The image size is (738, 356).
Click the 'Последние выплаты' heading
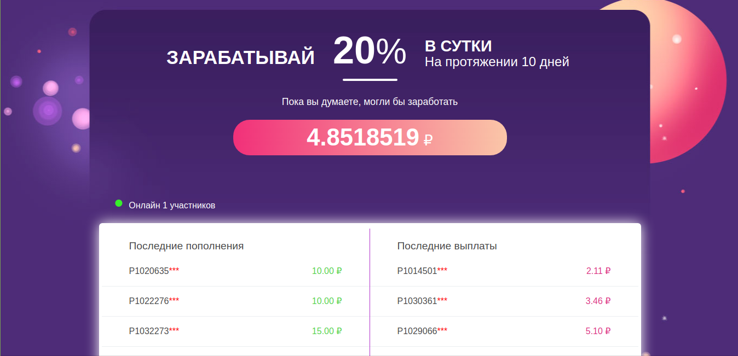click(x=447, y=246)
